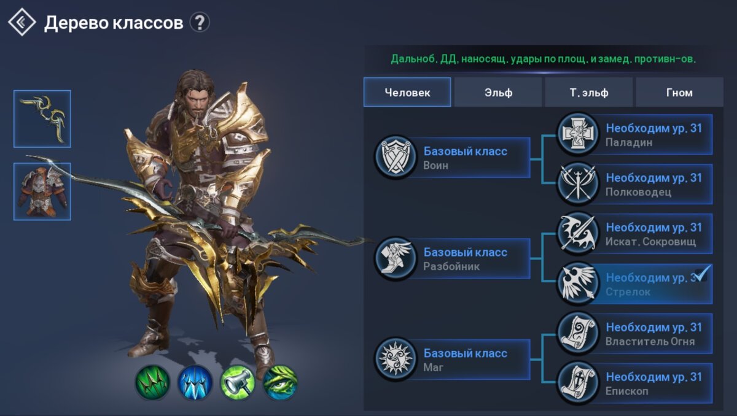Select the Воин shield class icon
The width and height of the screenshot is (737, 416).
pyautogui.click(x=396, y=158)
